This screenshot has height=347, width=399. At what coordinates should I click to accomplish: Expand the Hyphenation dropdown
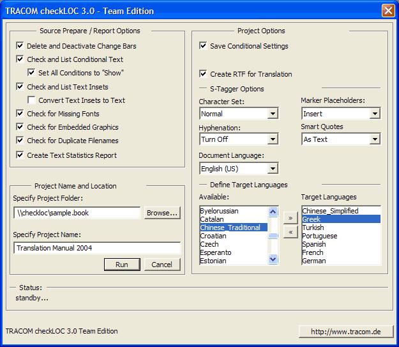pyautogui.click(x=273, y=139)
